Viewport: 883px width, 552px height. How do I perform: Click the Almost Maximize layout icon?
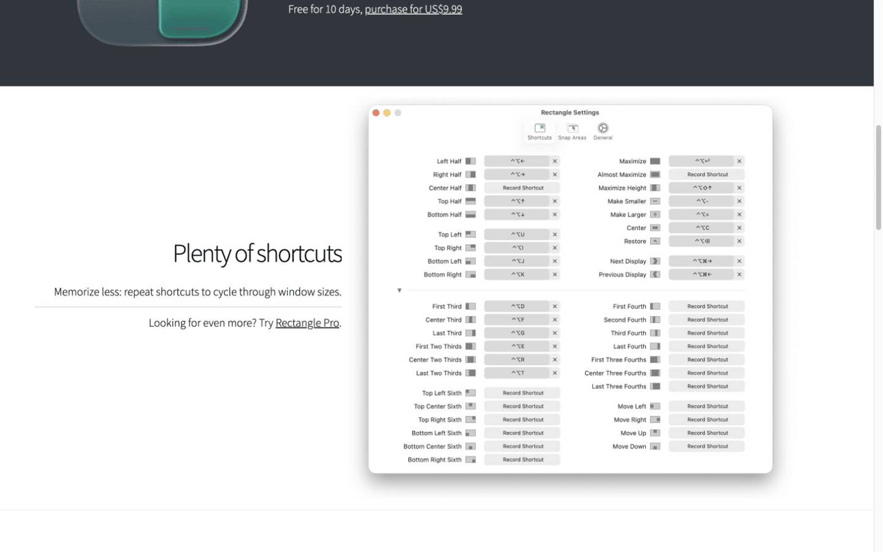655,175
